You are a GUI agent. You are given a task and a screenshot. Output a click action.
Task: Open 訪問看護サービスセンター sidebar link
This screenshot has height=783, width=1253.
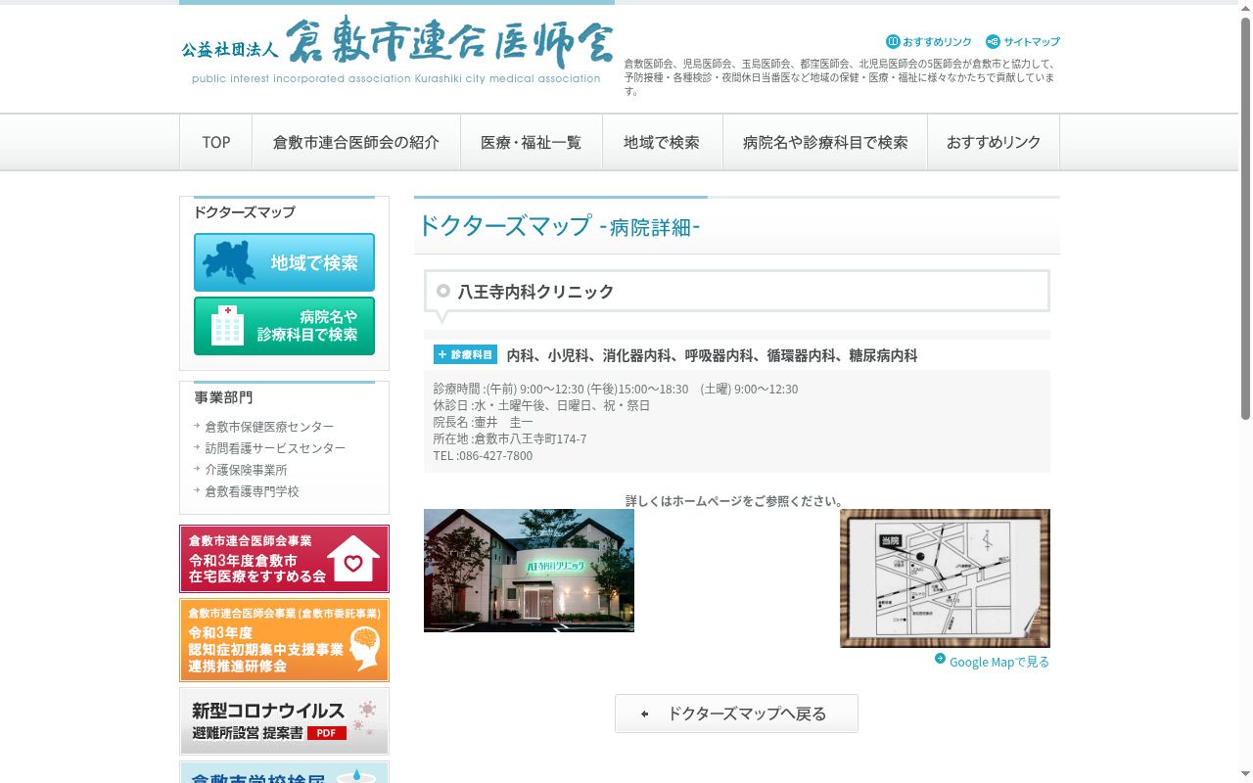click(275, 448)
